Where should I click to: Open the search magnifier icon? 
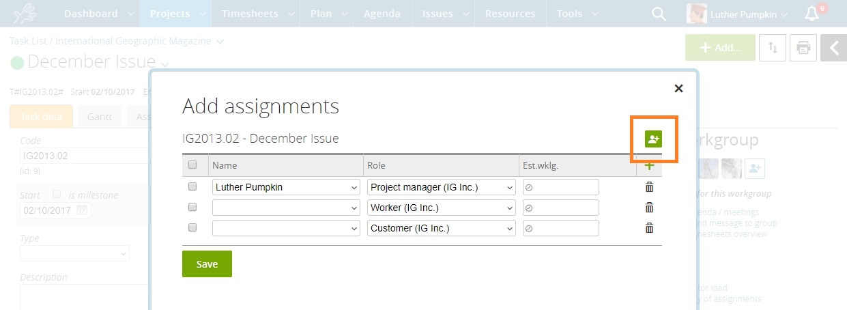click(659, 14)
